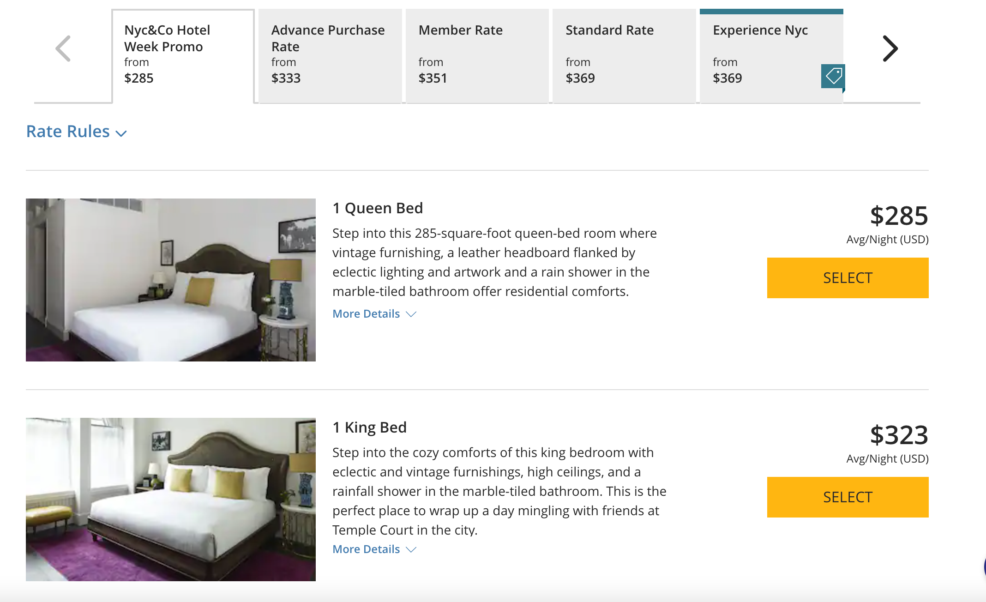
Task: Switch to the Advance Purchase Rate tab
Action: point(330,55)
